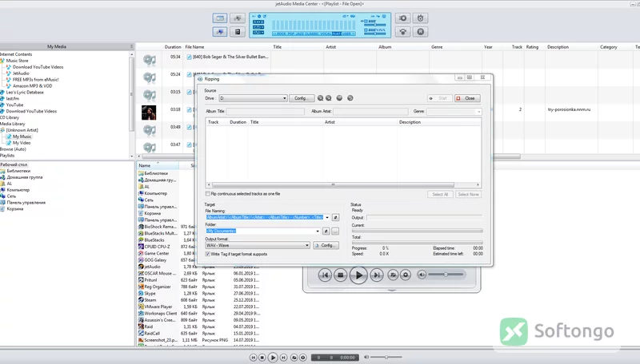
Task: Open last.fm in the Internet Contents tree
Action: coord(12,98)
